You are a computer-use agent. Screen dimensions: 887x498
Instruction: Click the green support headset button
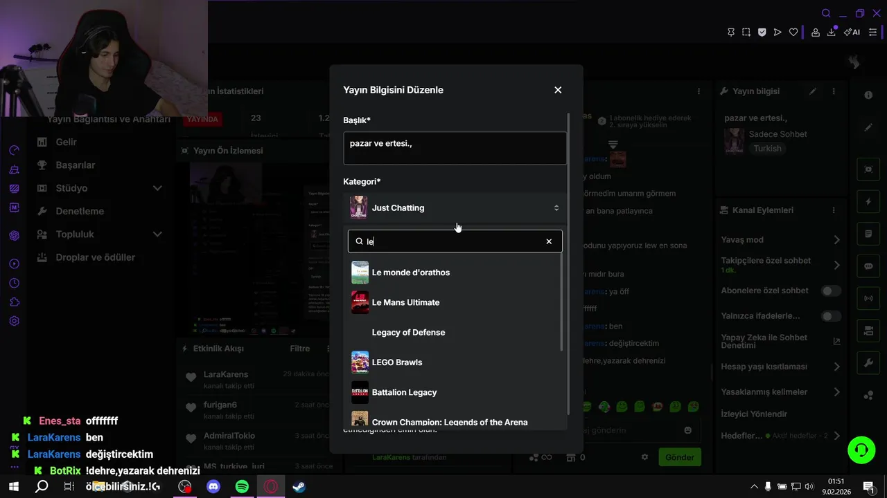(x=861, y=450)
